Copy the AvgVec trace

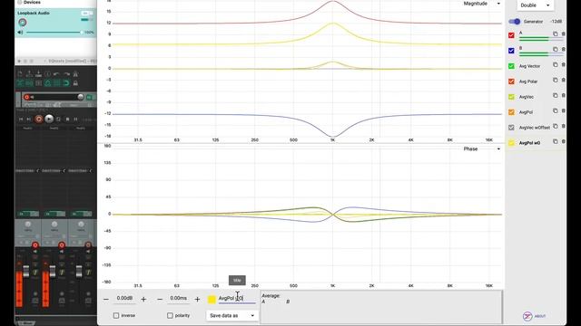click(x=555, y=96)
